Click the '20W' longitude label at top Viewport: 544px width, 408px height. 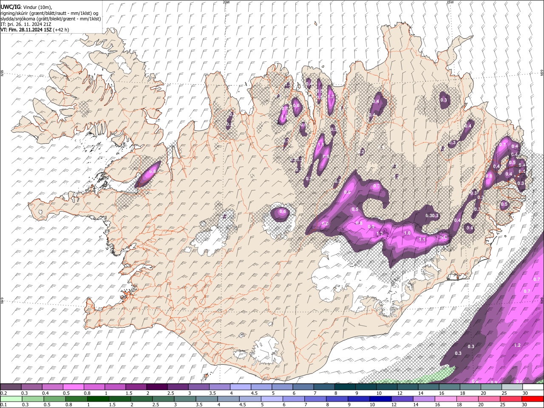pos(227,2)
